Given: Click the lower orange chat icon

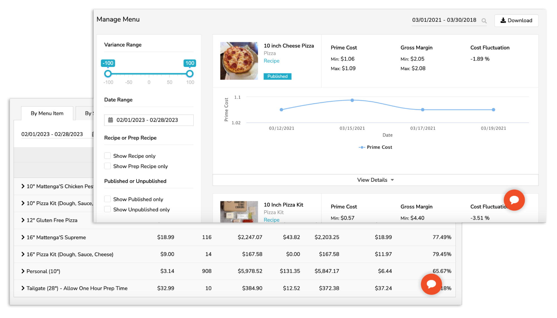Looking at the screenshot, I should coord(431,284).
